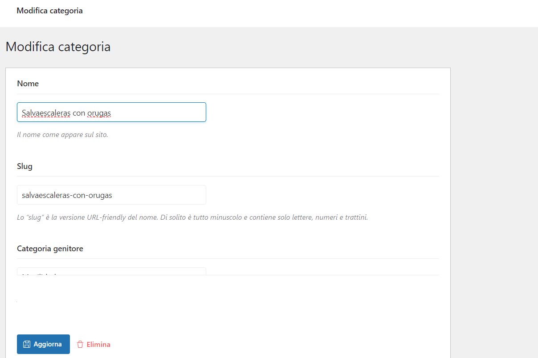Click the red Elimina link text
This screenshot has width=538, height=358.
coord(98,344)
